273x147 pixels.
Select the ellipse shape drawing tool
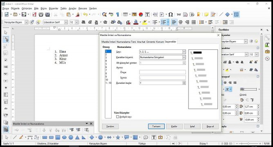pyautogui.click(x=64, y=138)
